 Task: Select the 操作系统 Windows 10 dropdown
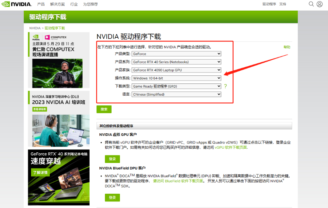[x=177, y=78]
